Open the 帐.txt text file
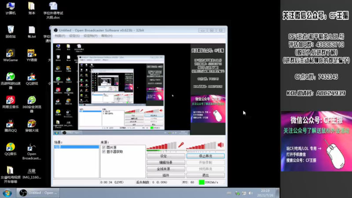 (x=32, y=32)
